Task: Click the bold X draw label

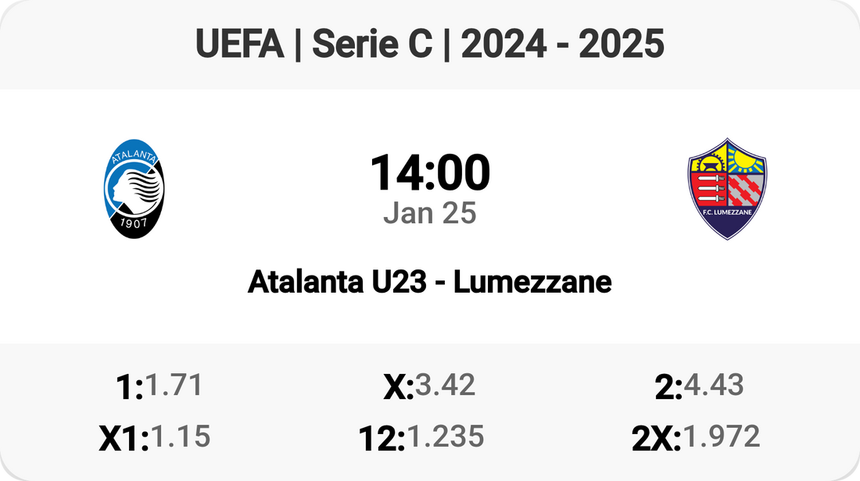Action: tap(396, 388)
